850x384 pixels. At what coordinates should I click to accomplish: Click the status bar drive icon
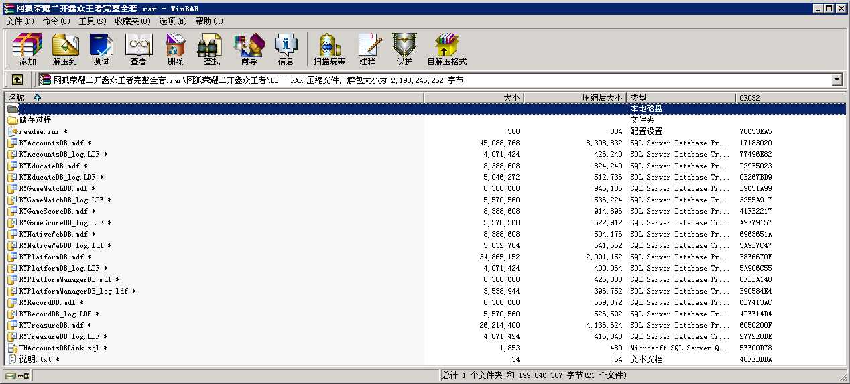pyautogui.click(x=10, y=375)
